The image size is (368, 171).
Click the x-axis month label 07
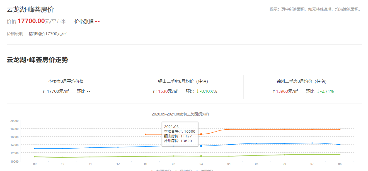[312, 164]
